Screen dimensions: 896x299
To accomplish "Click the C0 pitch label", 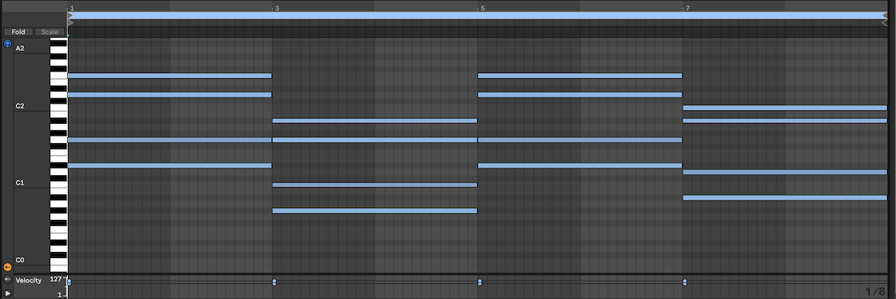I will 20,259.
